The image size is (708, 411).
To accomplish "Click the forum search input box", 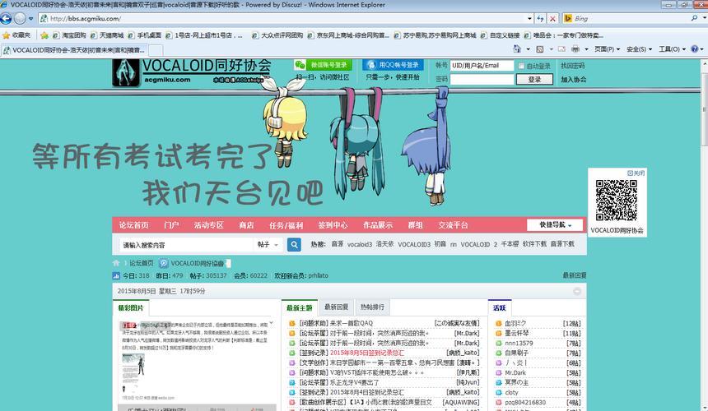I will [x=187, y=245].
